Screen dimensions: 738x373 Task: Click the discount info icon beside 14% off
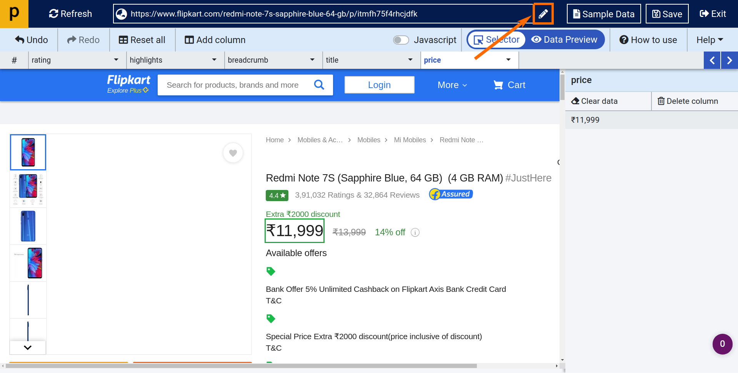tap(415, 232)
